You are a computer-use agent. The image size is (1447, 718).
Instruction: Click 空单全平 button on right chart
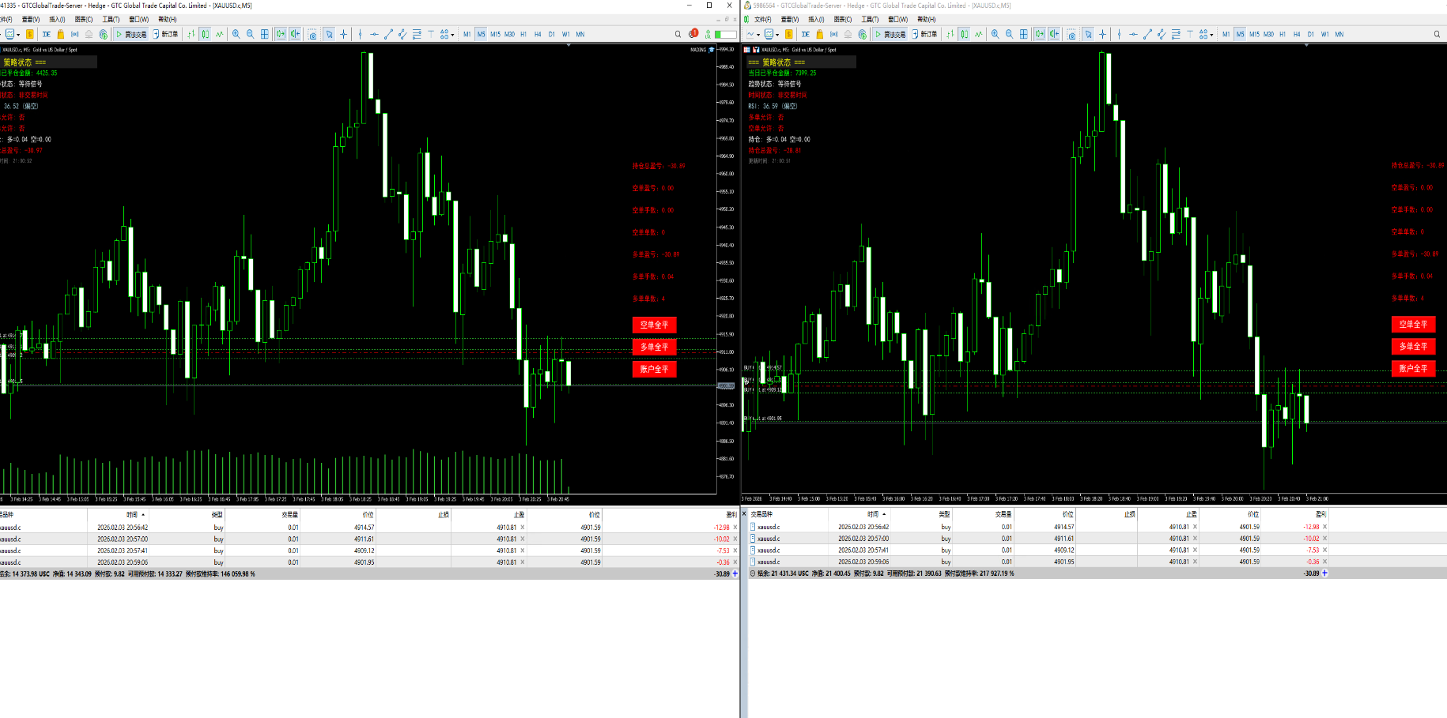pyautogui.click(x=1413, y=324)
